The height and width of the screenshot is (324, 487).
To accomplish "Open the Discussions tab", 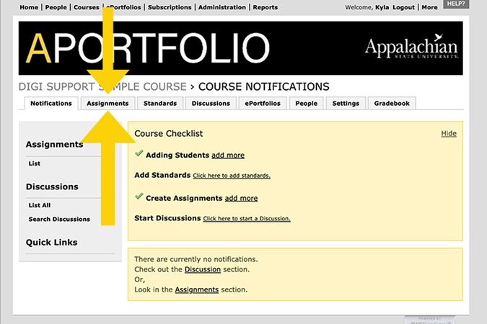I will tap(211, 104).
